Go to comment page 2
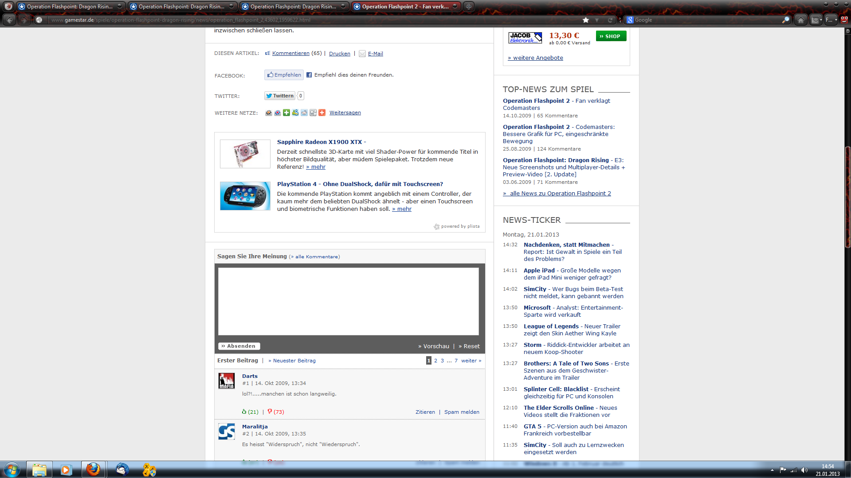 [435, 361]
